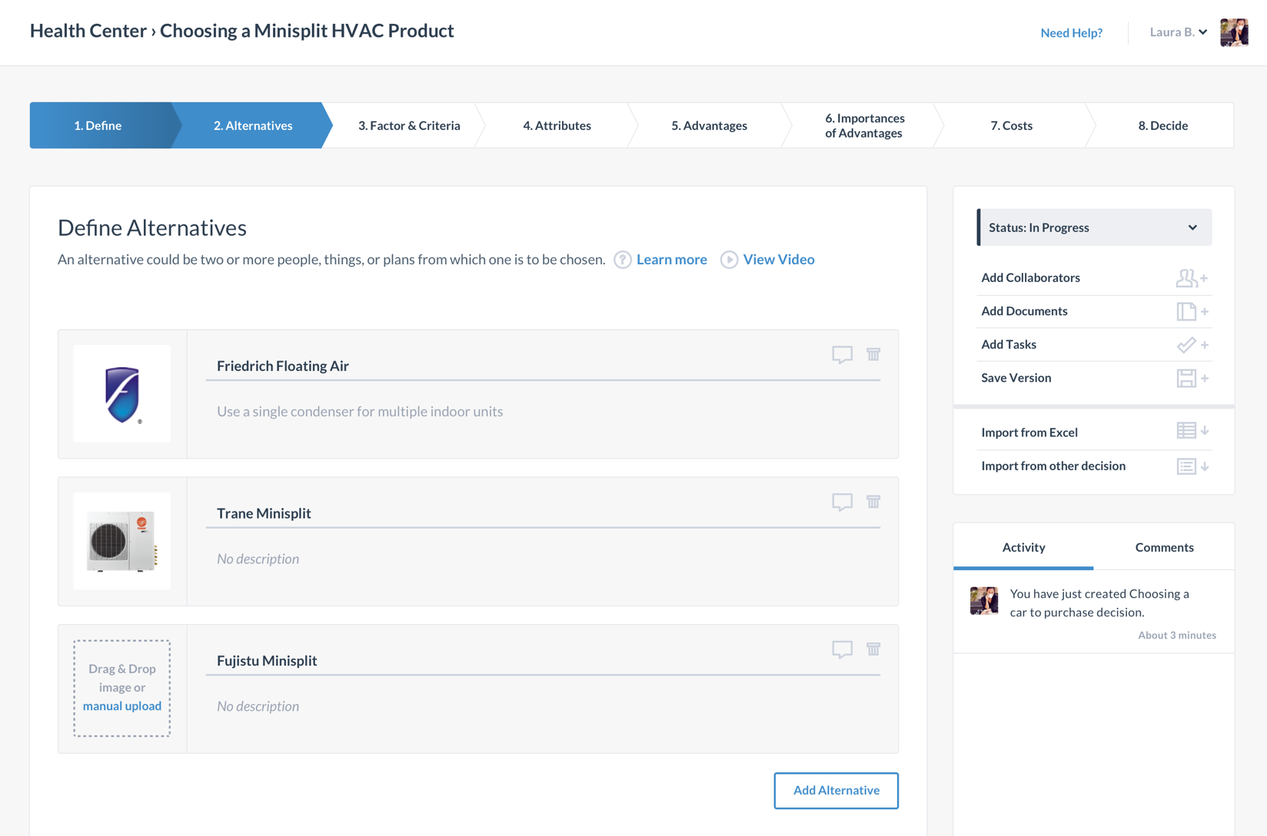This screenshot has height=836, width=1267.
Task: Click the play icon beside View Video
Action: click(x=729, y=260)
